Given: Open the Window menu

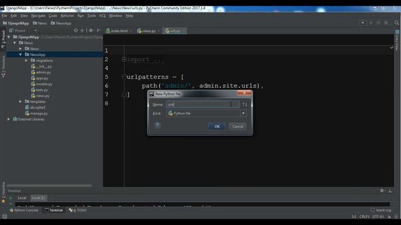Looking at the screenshot, I should point(115,16).
